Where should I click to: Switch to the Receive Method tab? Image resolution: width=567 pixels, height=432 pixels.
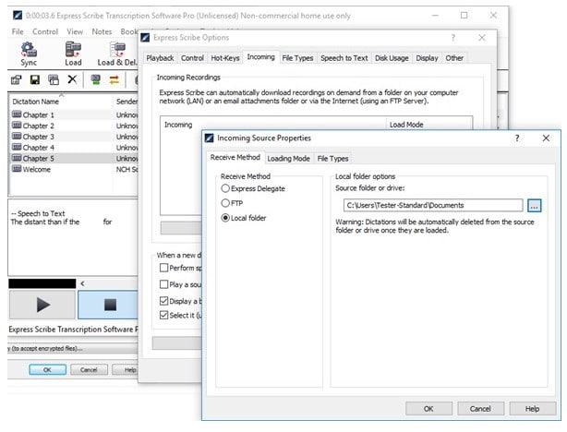point(235,157)
